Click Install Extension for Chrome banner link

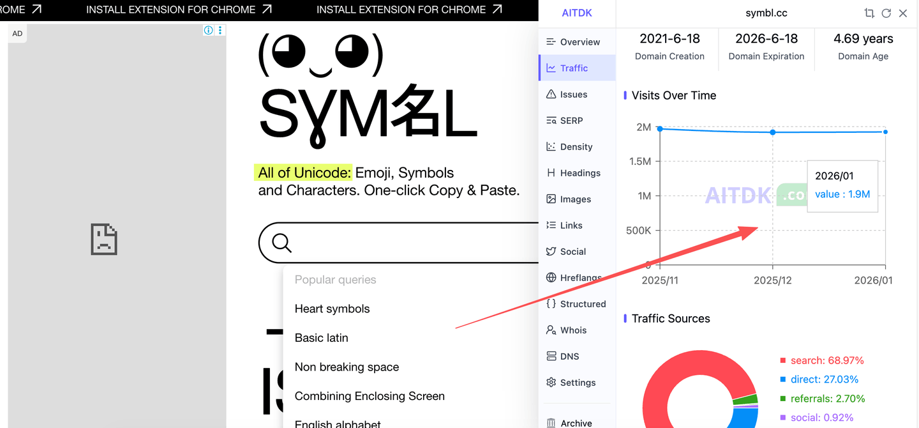179,10
